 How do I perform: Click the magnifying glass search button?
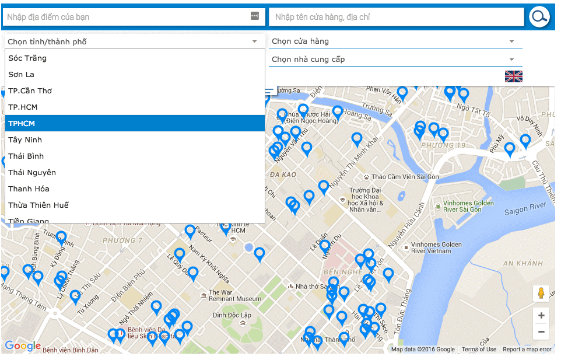click(x=539, y=16)
